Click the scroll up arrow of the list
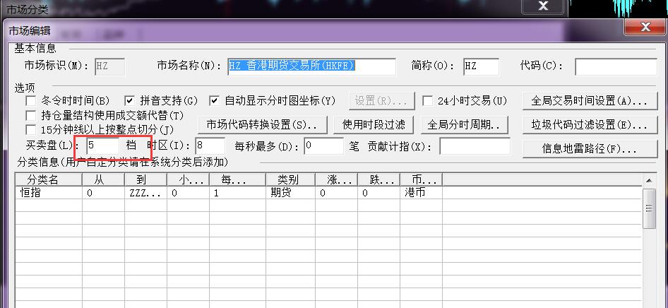This screenshot has width=668, height=308. pyautogui.click(x=649, y=181)
